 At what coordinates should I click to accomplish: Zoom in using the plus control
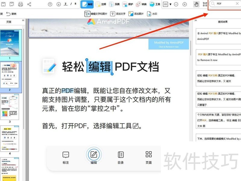tap(184, 4)
